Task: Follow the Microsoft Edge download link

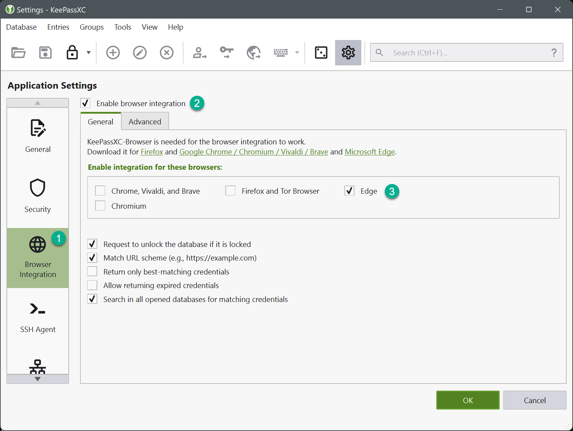Action: 369,152
